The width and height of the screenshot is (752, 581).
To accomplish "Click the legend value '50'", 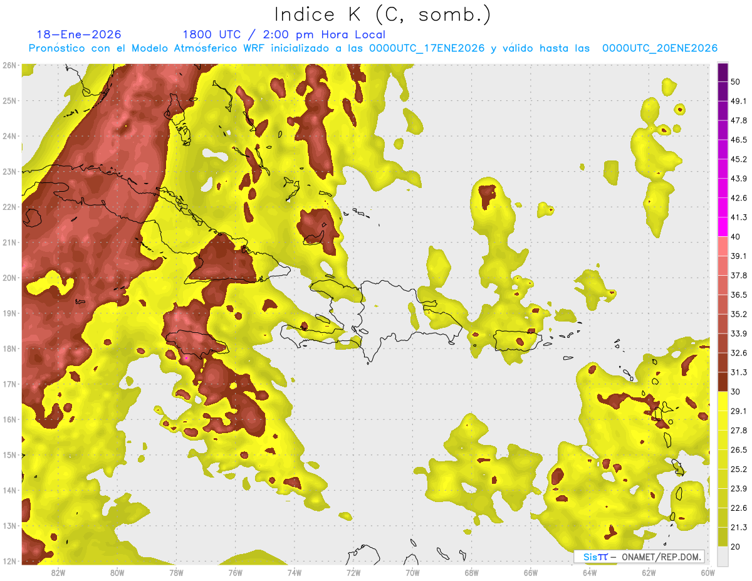I will (736, 81).
